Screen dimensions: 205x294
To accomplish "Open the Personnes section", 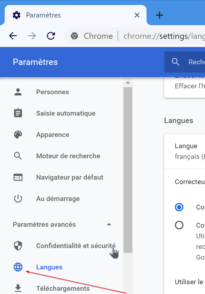I will [53, 92].
